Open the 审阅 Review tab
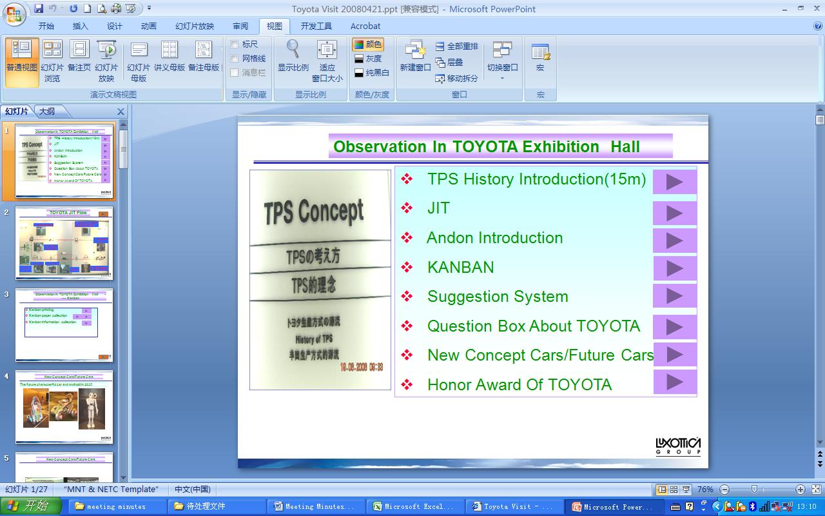 click(x=240, y=26)
